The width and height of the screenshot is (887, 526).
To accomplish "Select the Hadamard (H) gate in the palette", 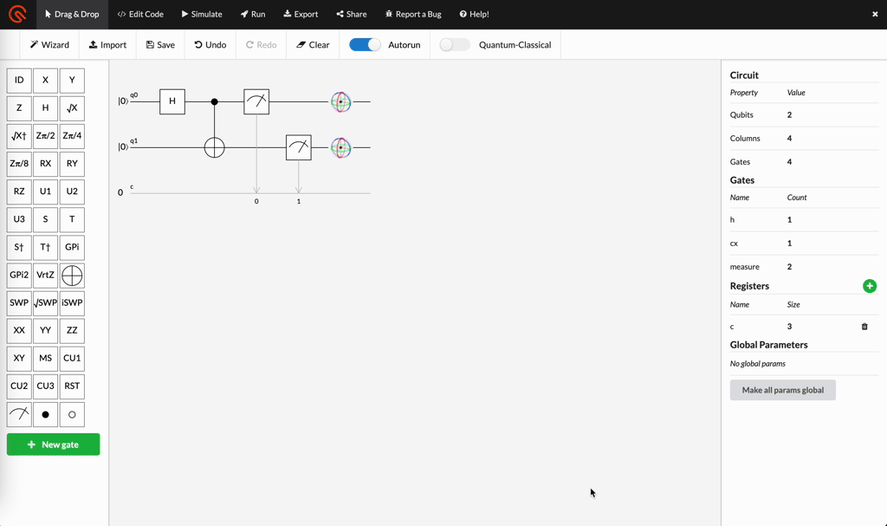I will [45, 107].
